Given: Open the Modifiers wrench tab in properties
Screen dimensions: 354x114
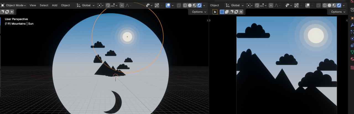Looking at the screenshot, I should 352,25.
